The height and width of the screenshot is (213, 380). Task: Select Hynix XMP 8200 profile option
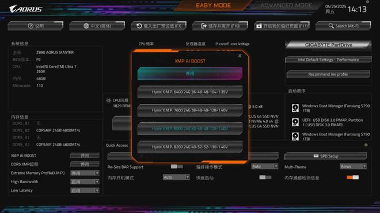(x=190, y=147)
